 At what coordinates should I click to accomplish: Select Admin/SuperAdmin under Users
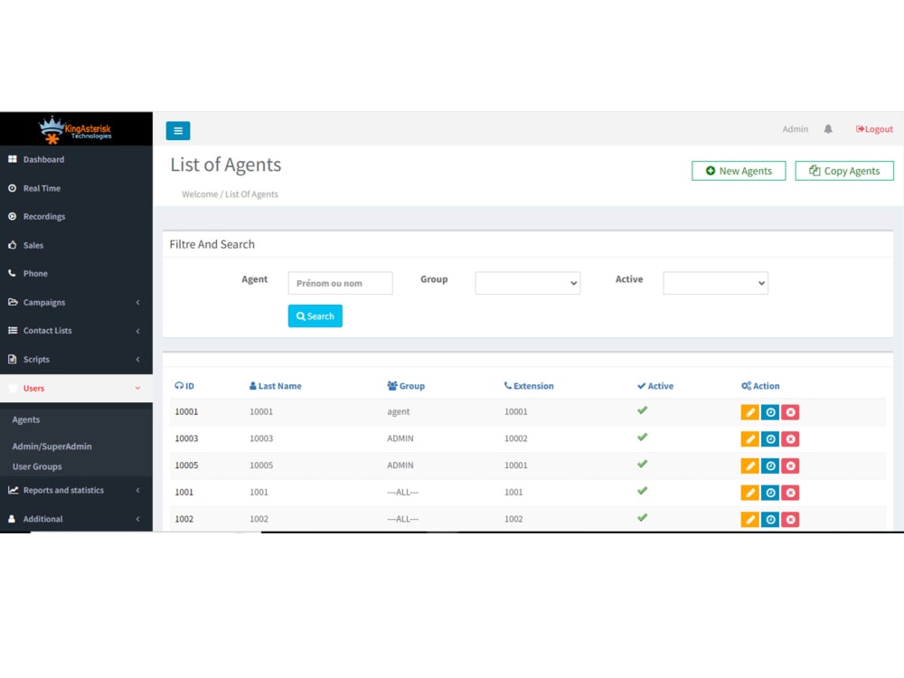coord(52,446)
